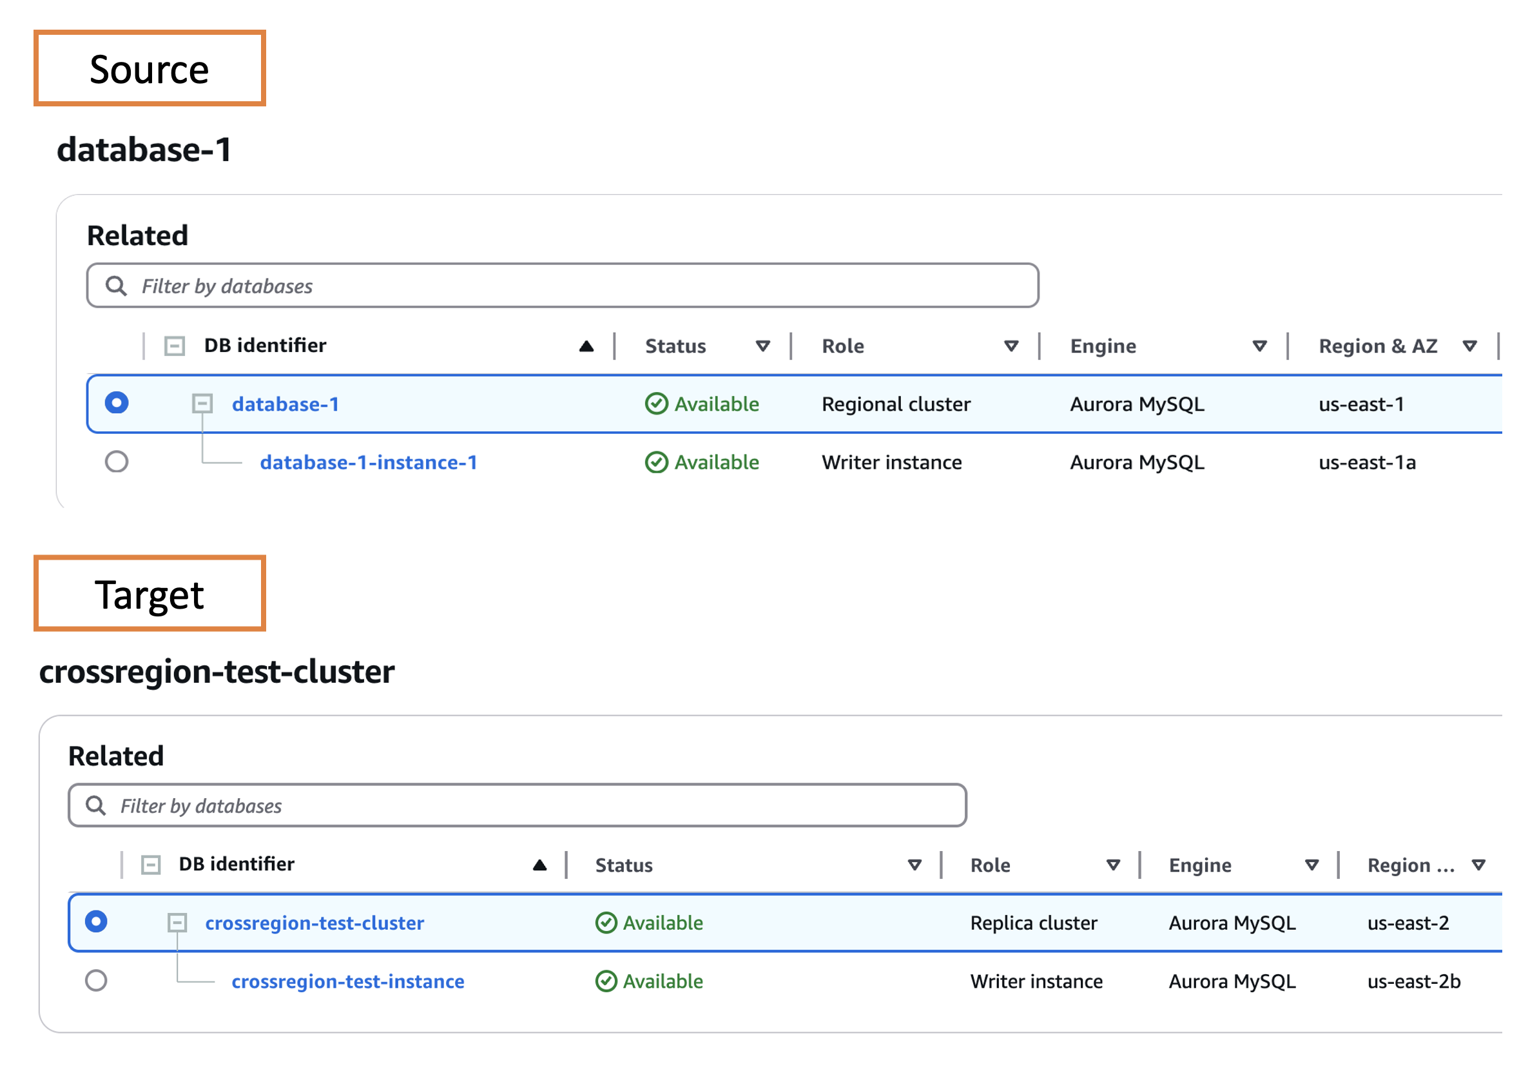Click Available status icon for database-1

tap(656, 404)
